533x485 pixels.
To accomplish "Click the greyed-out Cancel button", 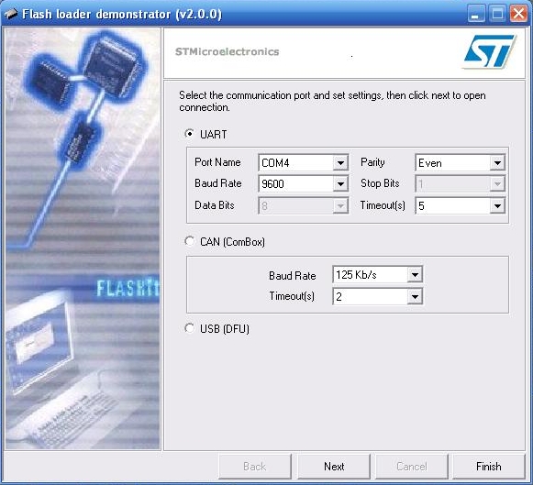I will click(x=411, y=467).
